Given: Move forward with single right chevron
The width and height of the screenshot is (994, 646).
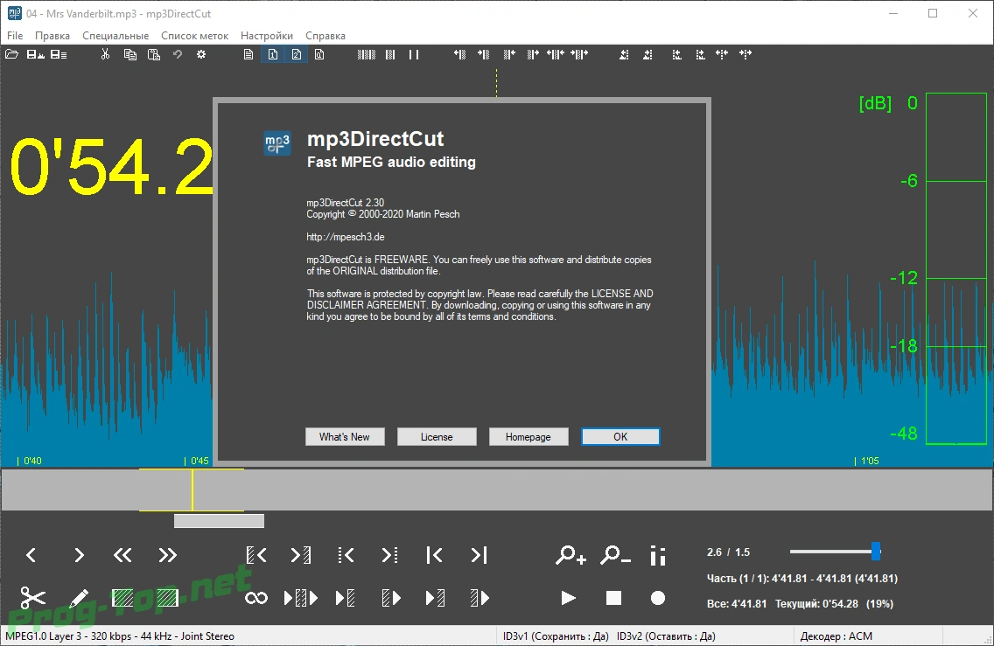Looking at the screenshot, I should [79, 555].
